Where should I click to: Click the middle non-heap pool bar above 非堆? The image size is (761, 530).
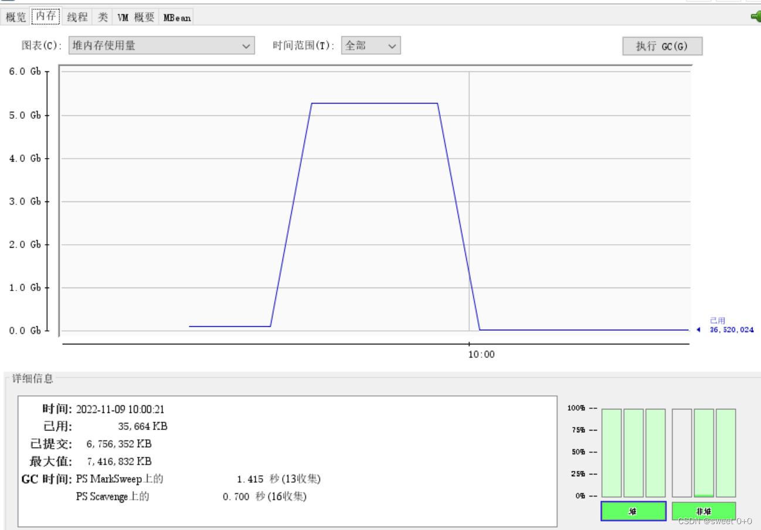[x=704, y=453]
